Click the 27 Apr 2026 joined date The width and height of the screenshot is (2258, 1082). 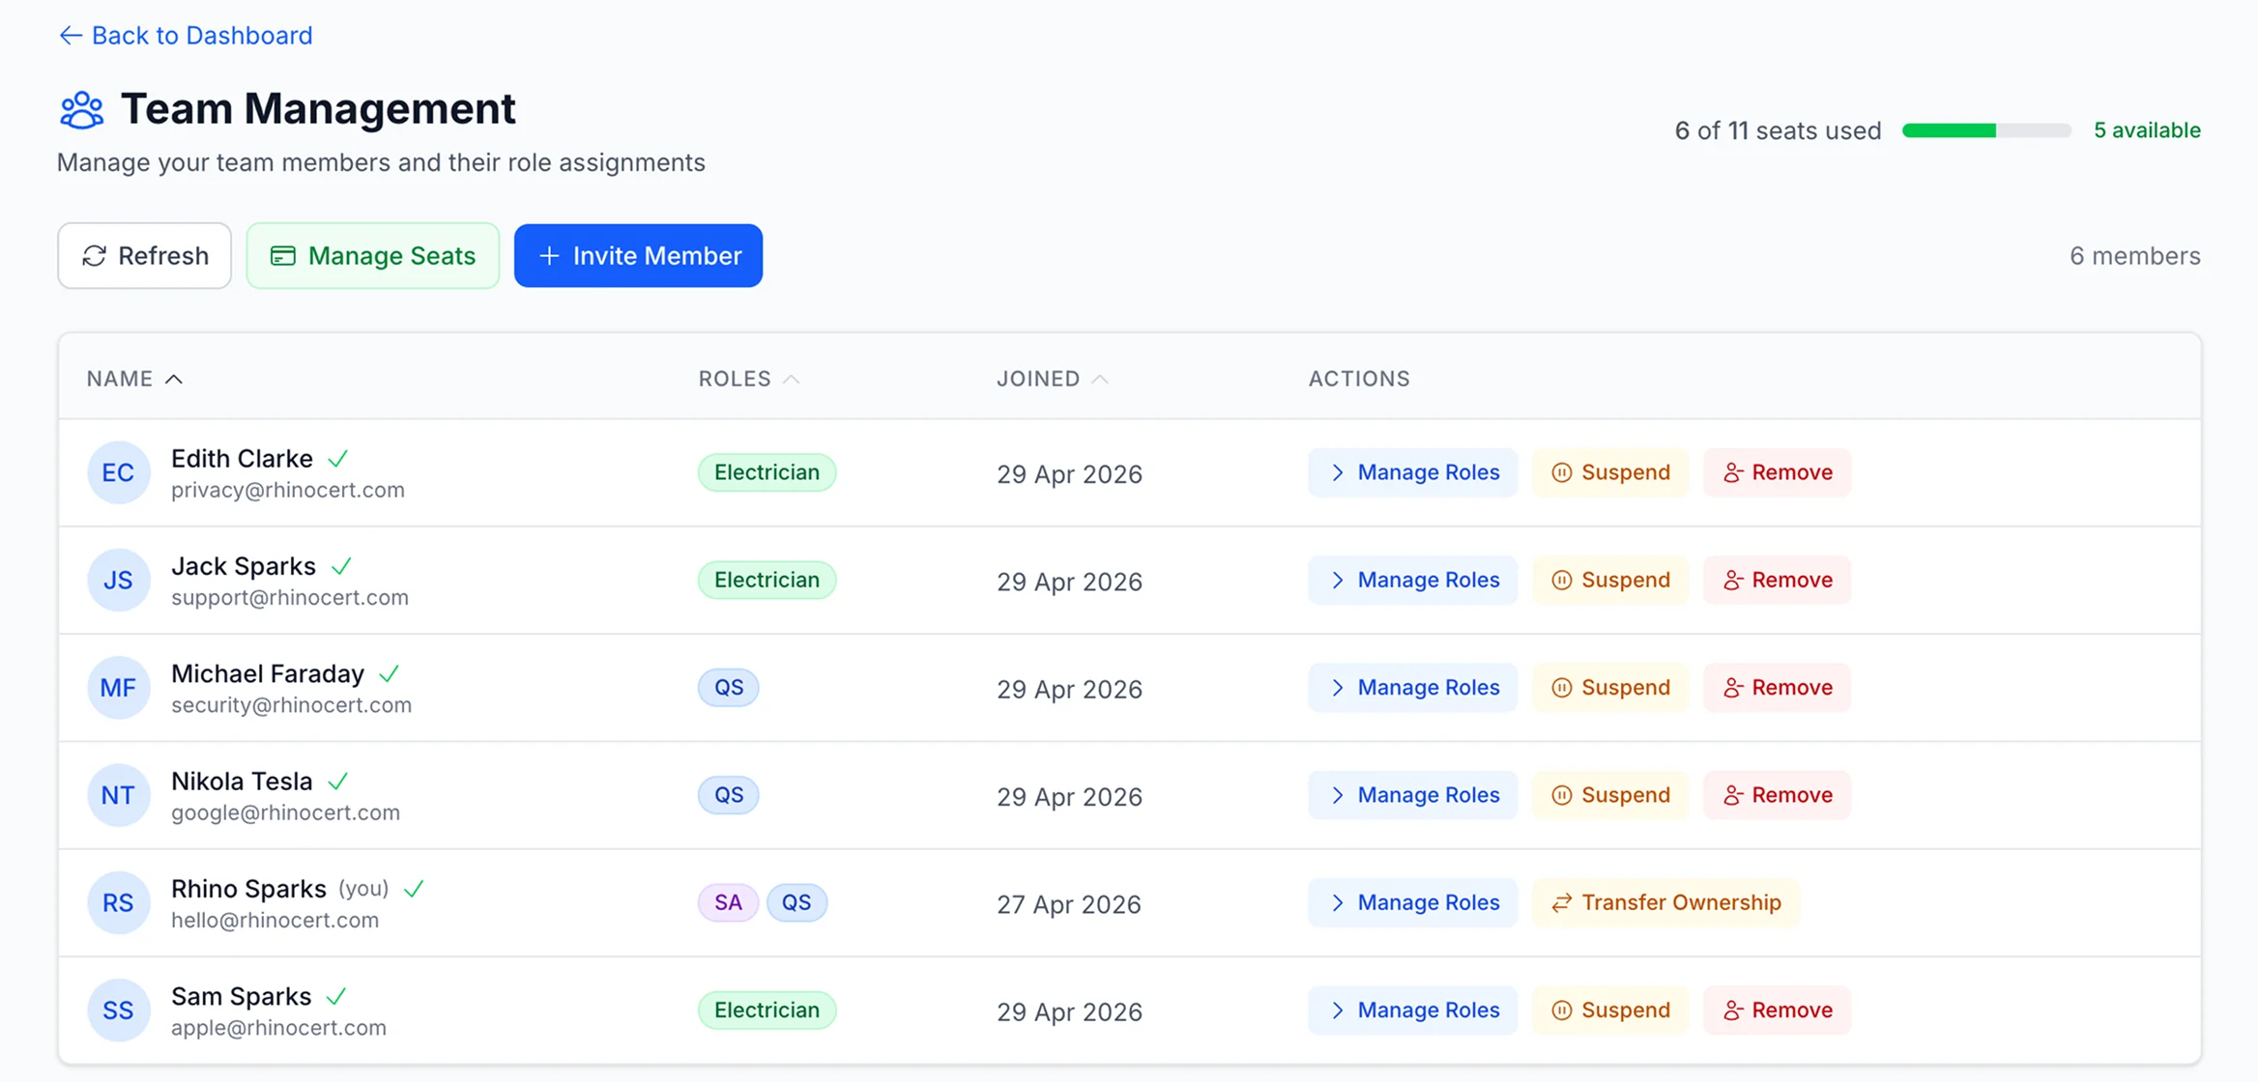click(x=1069, y=904)
